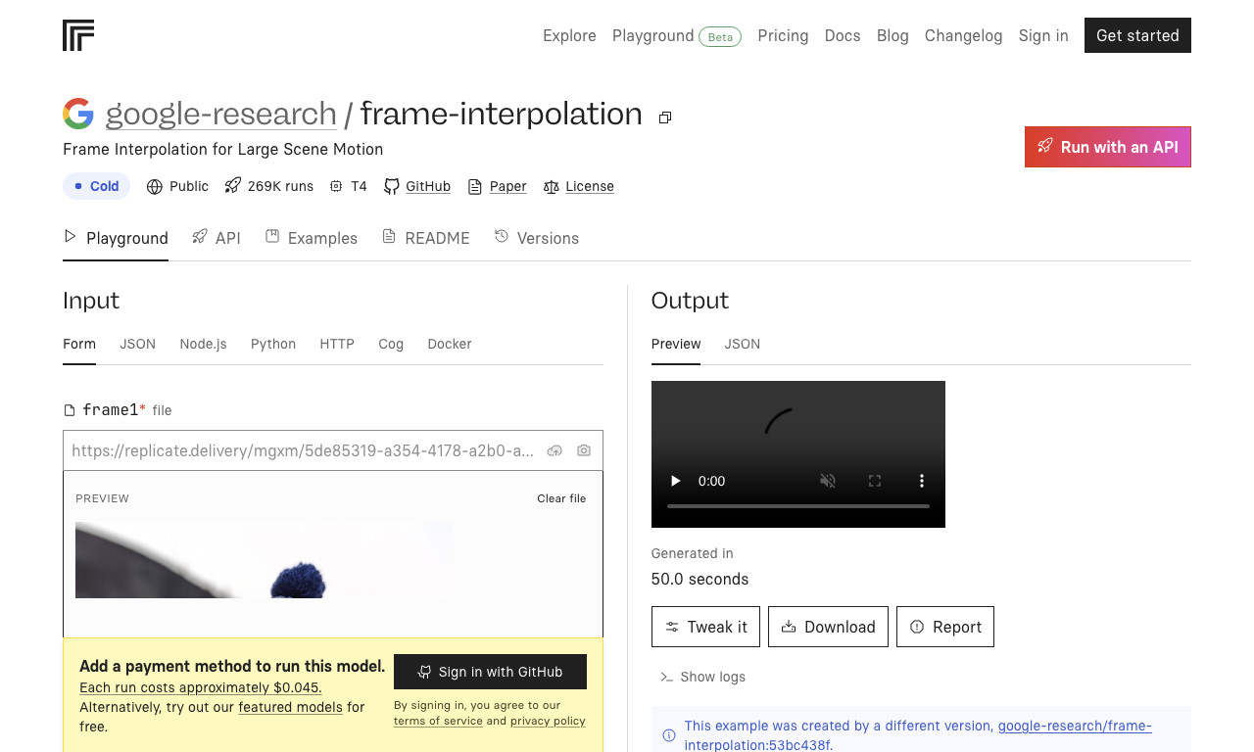
Task: Open the GitHub repository link
Action: pos(417,186)
